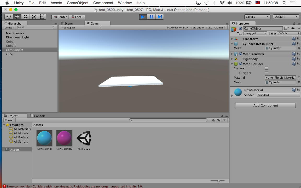Screen dimensions: 301x188
Task: Select the Move tool in toolbar
Action: (17, 17)
